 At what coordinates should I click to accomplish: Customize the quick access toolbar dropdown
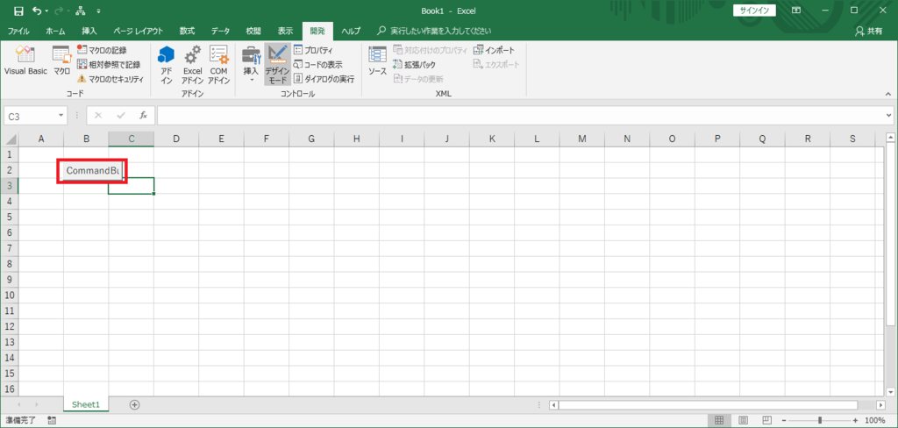pos(98,11)
